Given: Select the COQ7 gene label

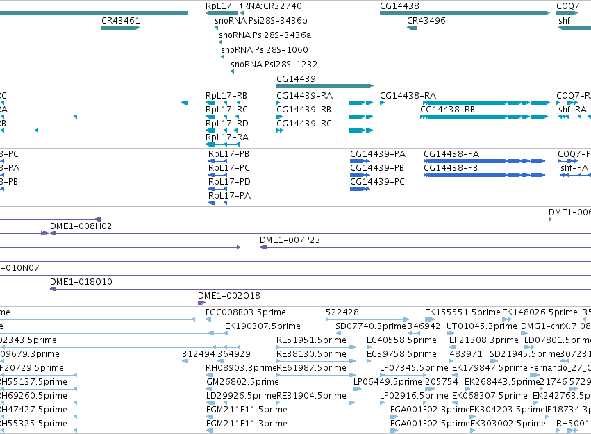Looking at the screenshot, I should [x=567, y=6].
